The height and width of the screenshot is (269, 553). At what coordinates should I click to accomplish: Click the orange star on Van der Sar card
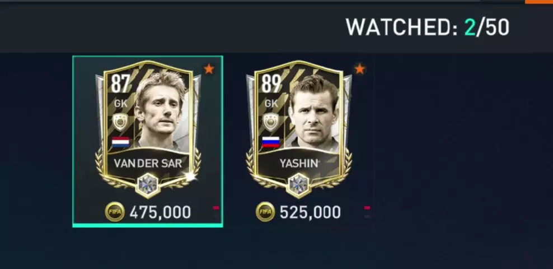point(209,69)
